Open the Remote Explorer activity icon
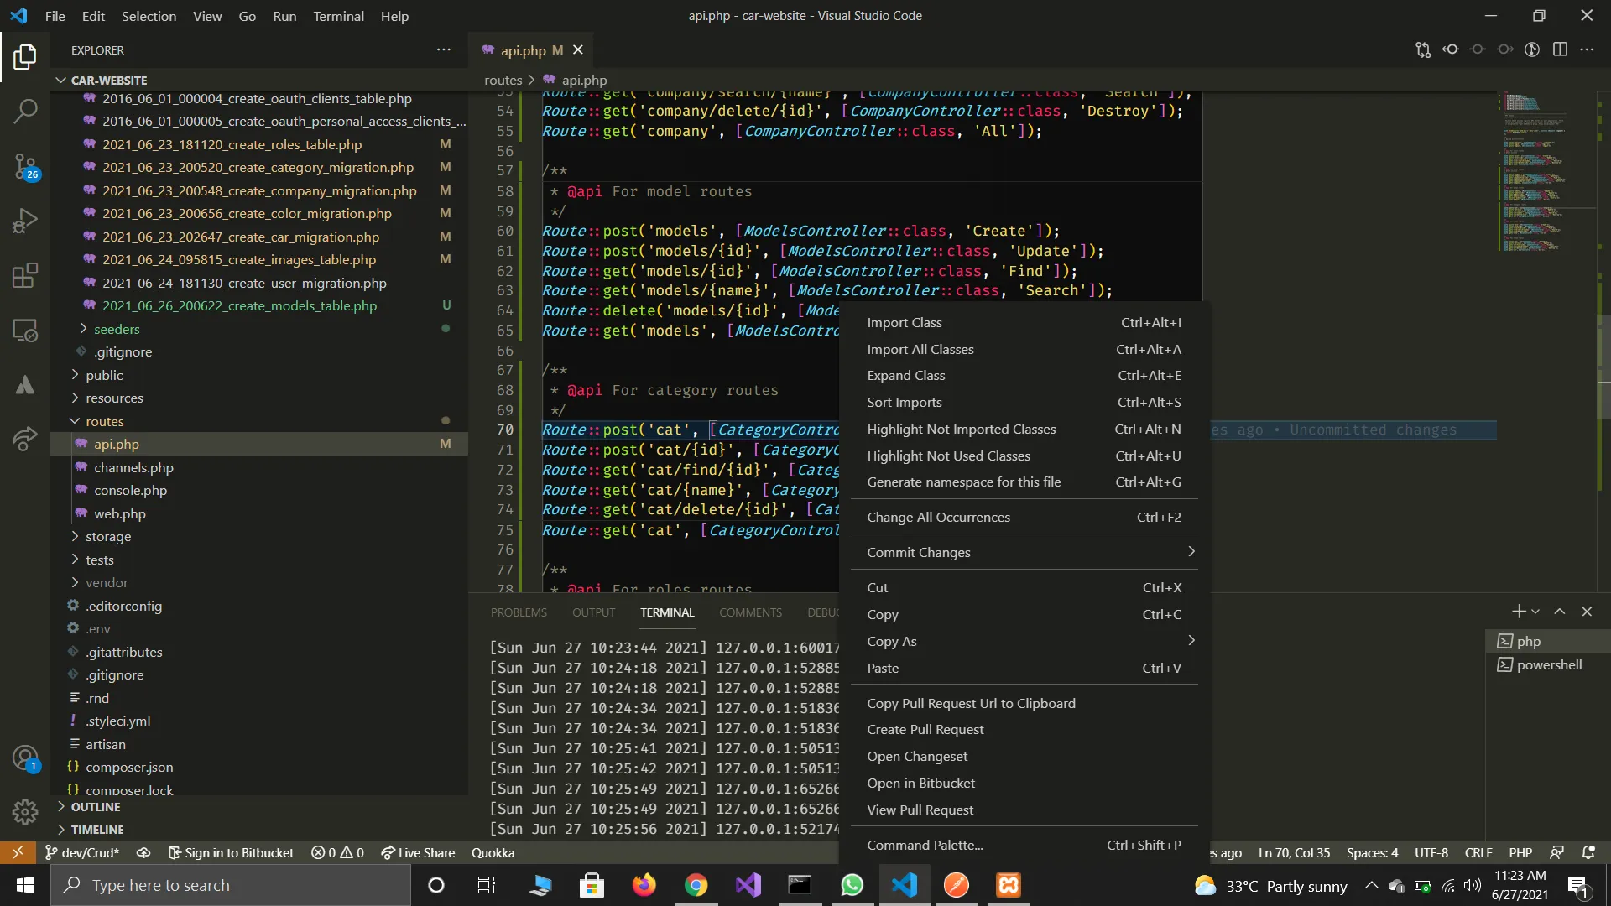1611x906 pixels. pos(25,331)
